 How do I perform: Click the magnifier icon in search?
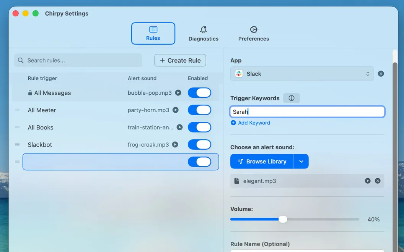point(21,60)
